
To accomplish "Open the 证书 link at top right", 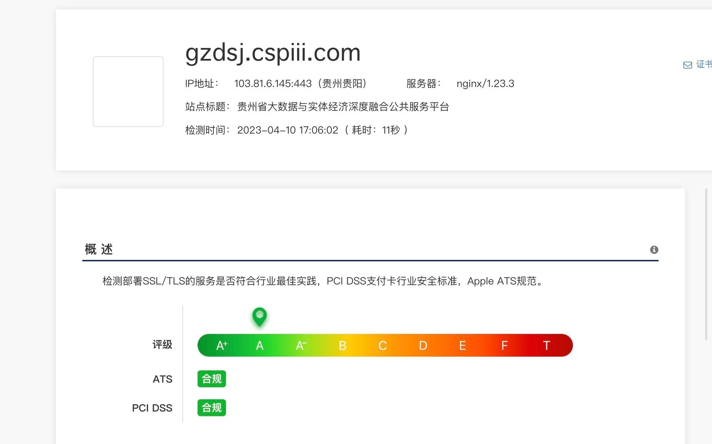I will click(x=704, y=64).
